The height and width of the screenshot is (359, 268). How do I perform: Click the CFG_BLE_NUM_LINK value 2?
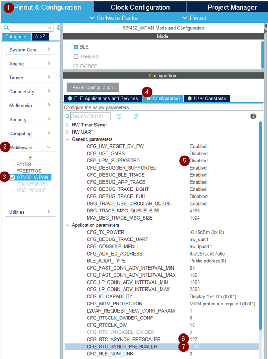click(191, 354)
